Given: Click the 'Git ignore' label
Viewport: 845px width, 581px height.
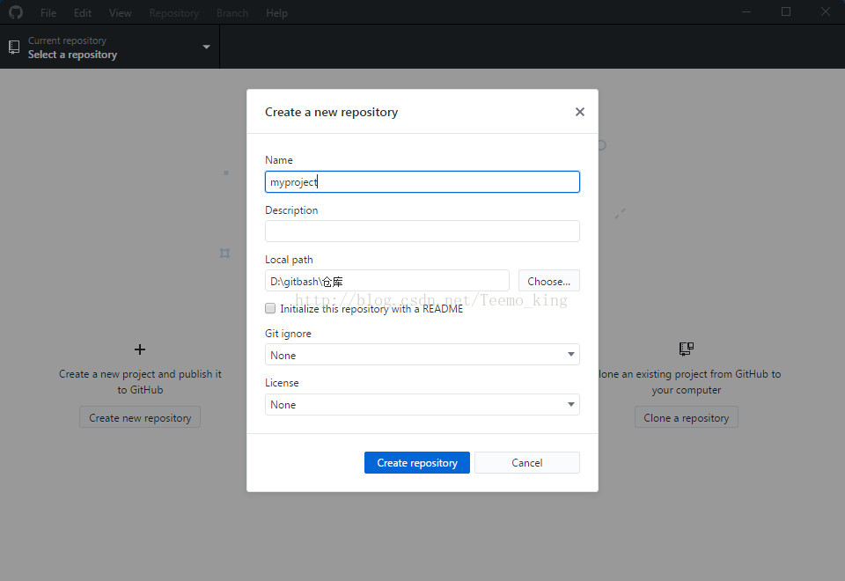Looking at the screenshot, I should [288, 334].
